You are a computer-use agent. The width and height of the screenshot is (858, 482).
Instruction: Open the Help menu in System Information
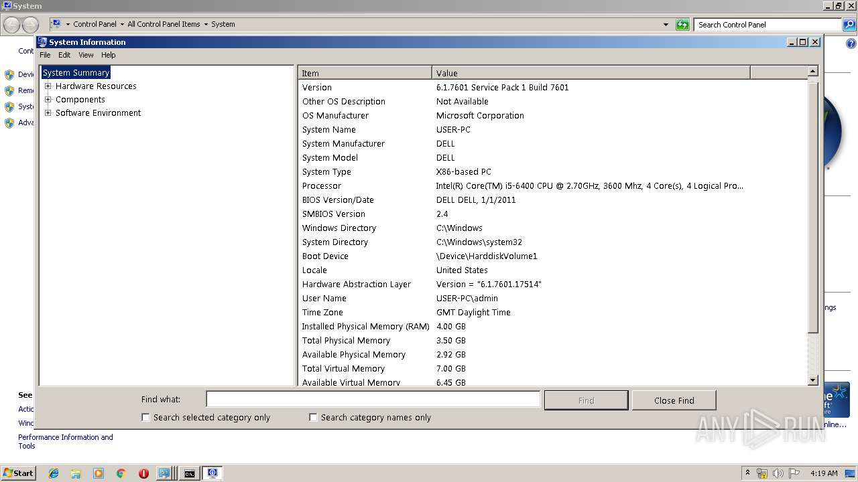click(x=109, y=55)
